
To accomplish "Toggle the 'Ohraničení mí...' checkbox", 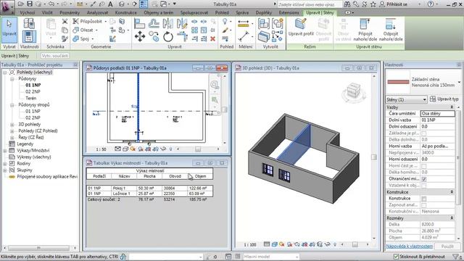I will [x=424, y=179].
